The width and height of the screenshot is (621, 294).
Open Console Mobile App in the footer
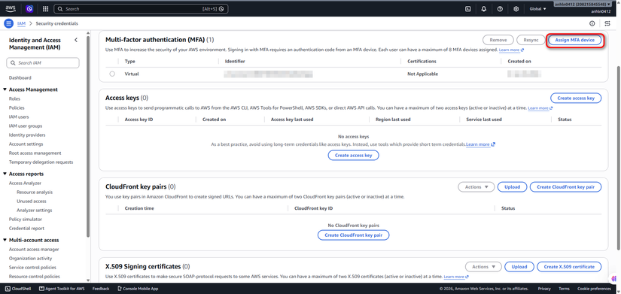click(x=138, y=289)
